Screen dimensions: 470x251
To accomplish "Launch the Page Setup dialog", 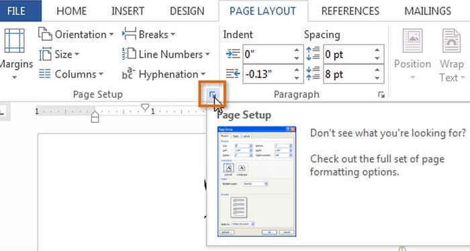I will tap(212, 95).
